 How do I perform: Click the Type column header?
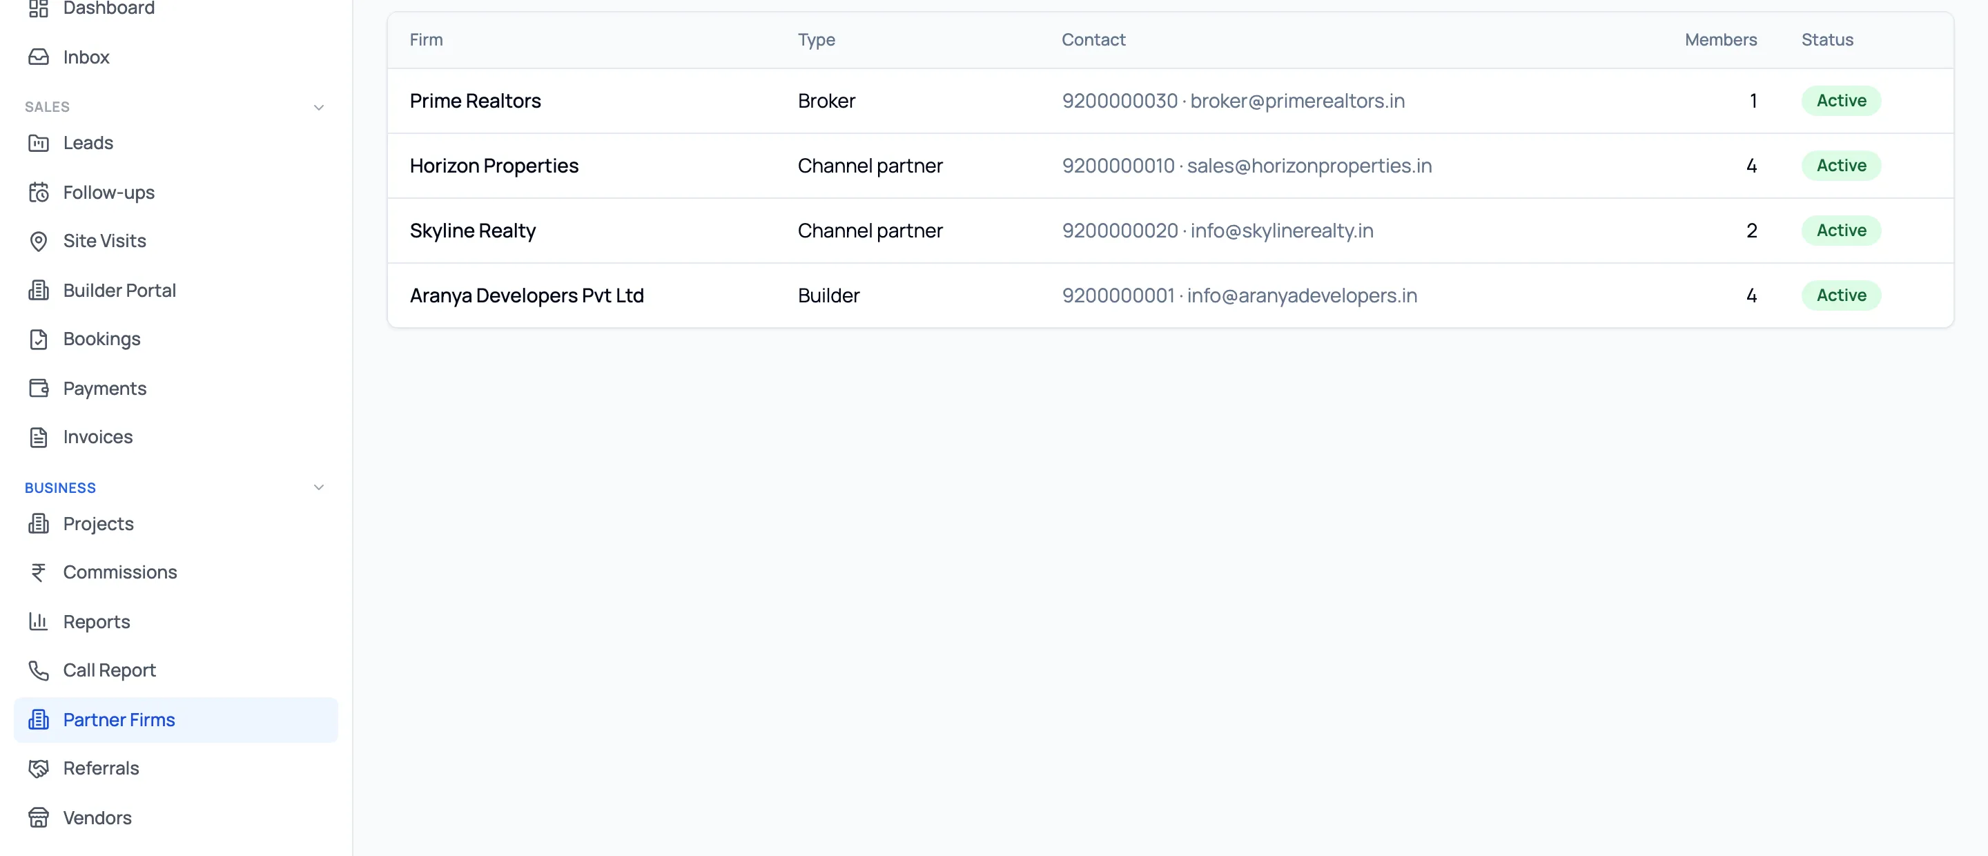[817, 39]
